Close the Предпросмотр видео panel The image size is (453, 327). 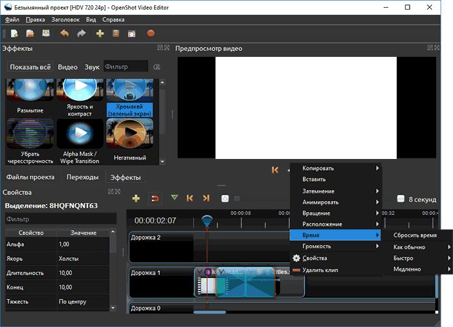[x=437, y=48]
